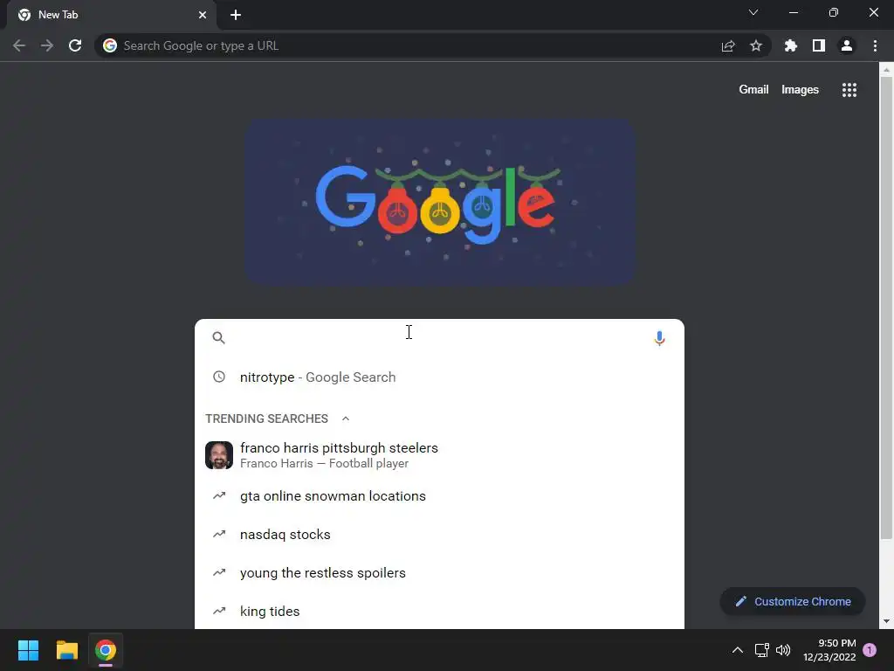The height and width of the screenshot is (671, 894).
Task: Show hidden system tray icons
Action: (737, 650)
